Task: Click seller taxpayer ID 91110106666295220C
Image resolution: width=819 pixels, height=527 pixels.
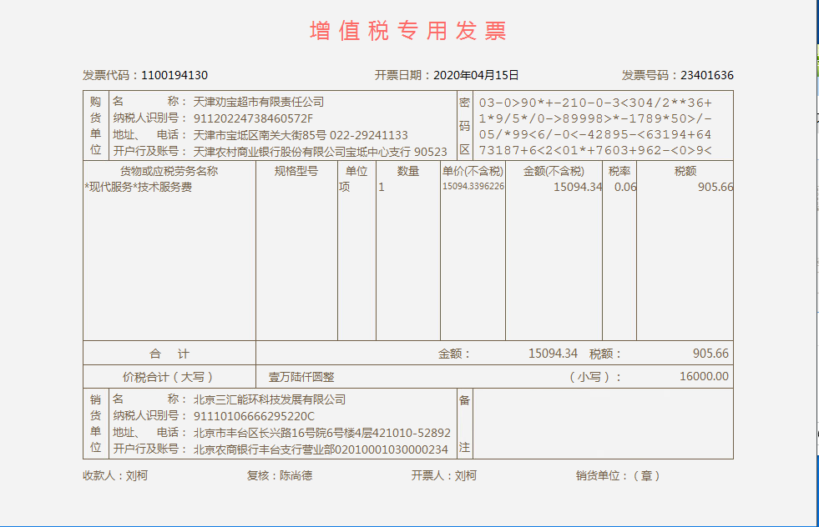Action: point(254,416)
